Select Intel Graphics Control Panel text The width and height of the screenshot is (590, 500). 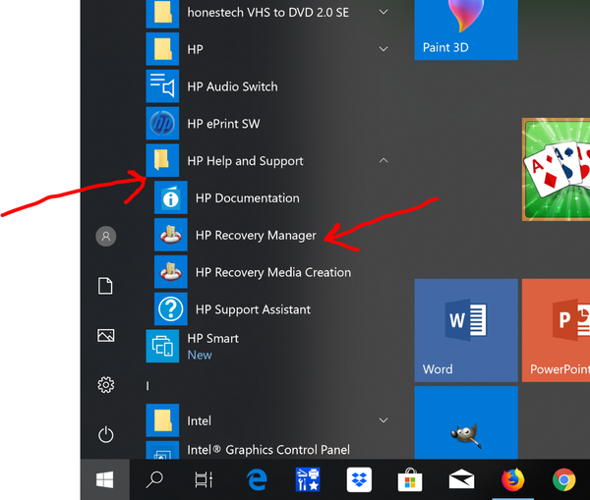point(268,450)
